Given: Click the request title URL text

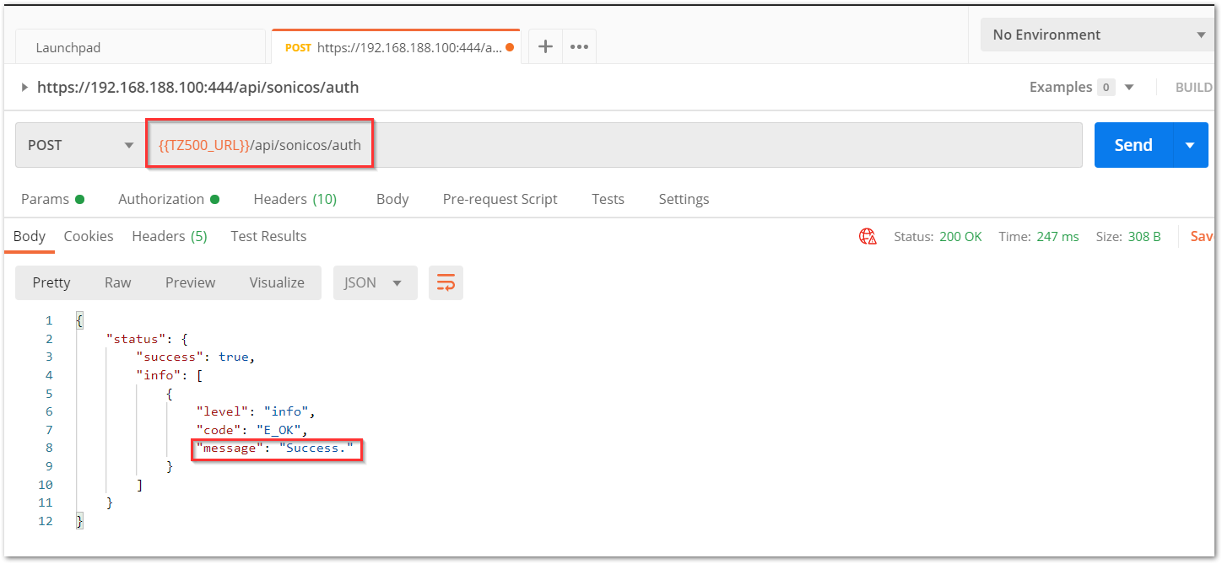Looking at the screenshot, I should (198, 87).
